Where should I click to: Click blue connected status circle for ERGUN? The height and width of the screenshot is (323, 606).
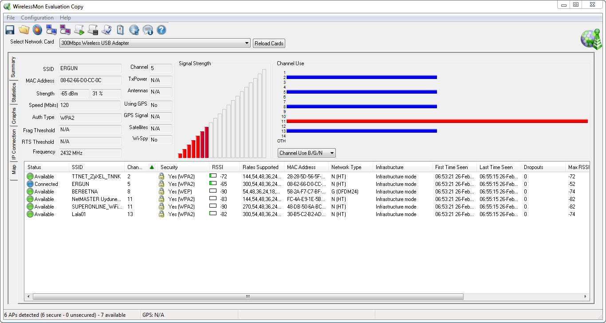click(30, 184)
